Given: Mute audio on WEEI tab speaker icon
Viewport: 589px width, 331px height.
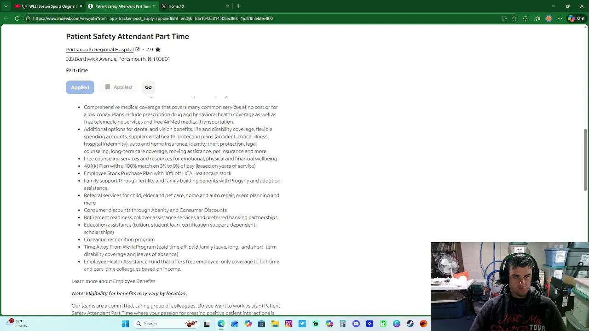Looking at the screenshot, I should 24,6.
